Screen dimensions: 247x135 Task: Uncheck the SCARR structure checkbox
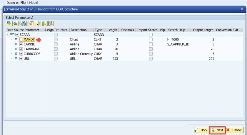pos(17,35)
